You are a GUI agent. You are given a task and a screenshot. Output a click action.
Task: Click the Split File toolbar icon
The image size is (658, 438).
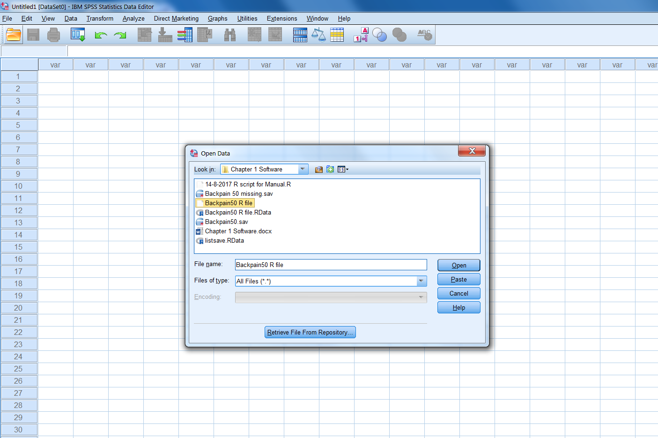point(299,35)
